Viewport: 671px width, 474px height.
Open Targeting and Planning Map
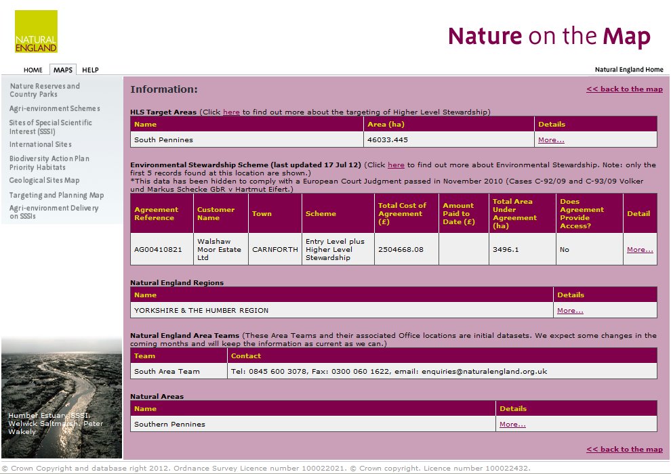click(x=56, y=195)
